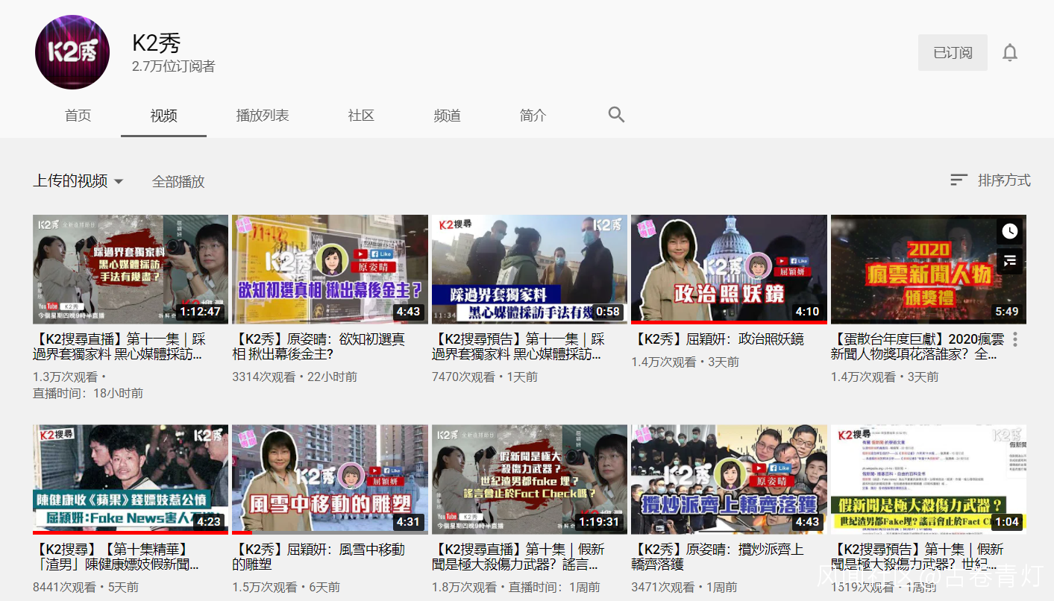Click the 已订阅 subscribed button
The width and height of the screenshot is (1054, 601).
point(953,53)
